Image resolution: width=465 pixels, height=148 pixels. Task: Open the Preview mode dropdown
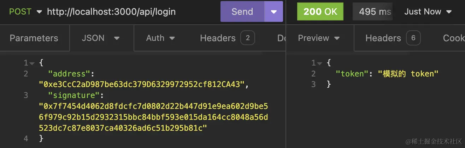319,38
